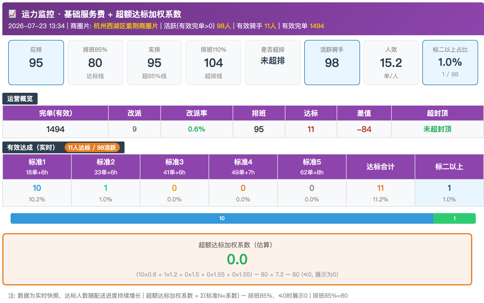The image size is (484, 303).
Task: Select the 应排 95 card
Action: [x=36, y=63]
